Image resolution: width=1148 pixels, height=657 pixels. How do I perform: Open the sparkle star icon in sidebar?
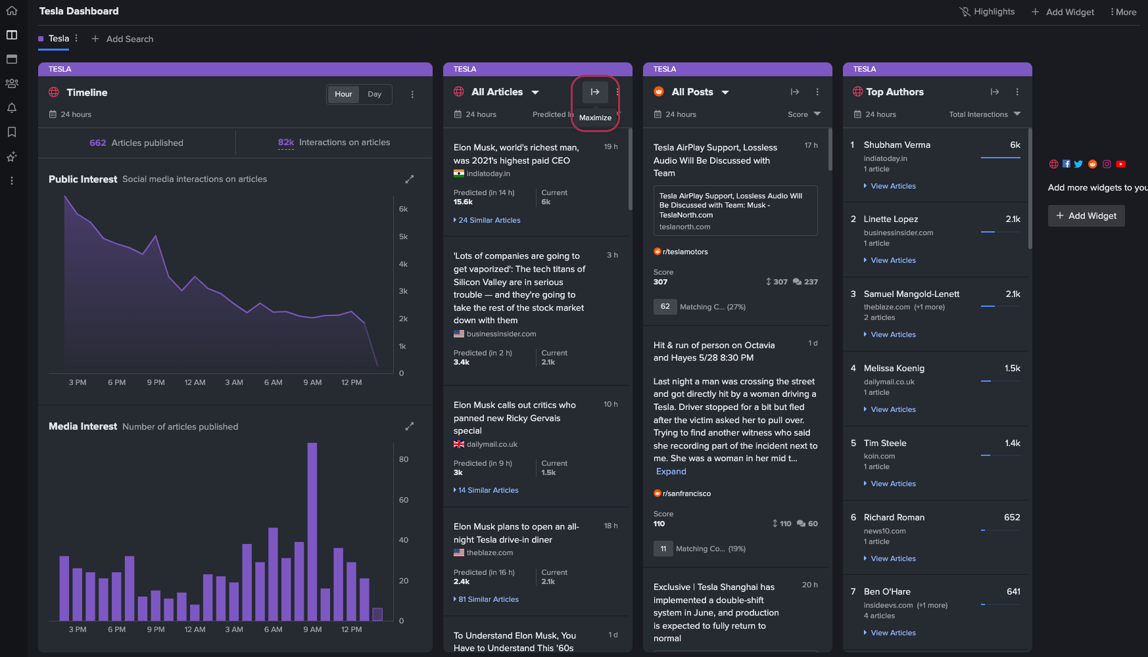pos(12,156)
